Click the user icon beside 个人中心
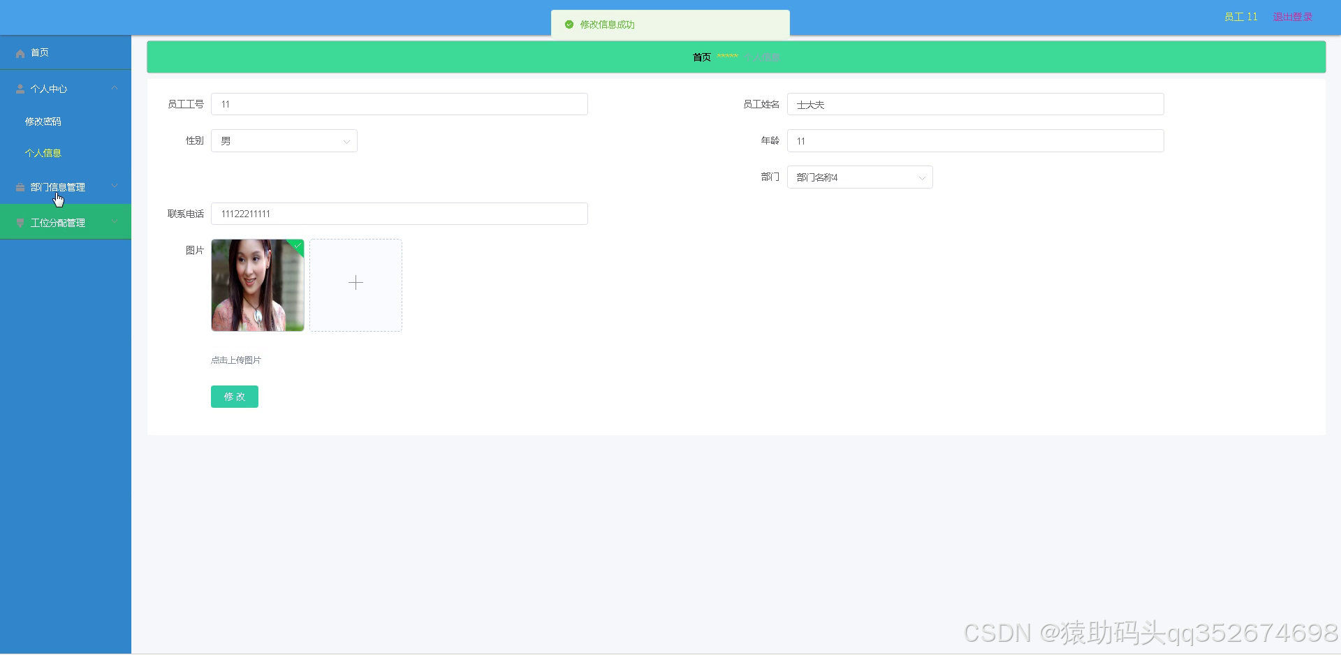This screenshot has height=655, width=1341. tap(20, 89)
